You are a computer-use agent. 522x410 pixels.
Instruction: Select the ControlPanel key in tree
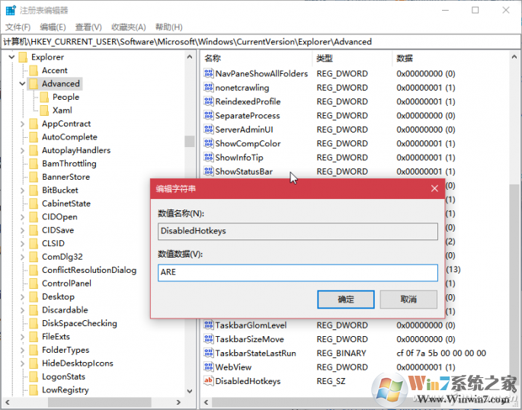point(66,283)
